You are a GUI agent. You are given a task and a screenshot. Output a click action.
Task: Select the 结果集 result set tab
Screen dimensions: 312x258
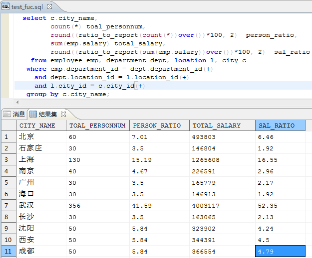(47, 114)
